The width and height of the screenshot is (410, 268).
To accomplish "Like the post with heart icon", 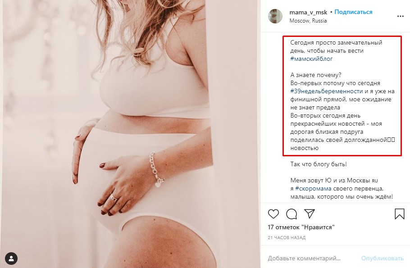I will (x=273, y=213).
